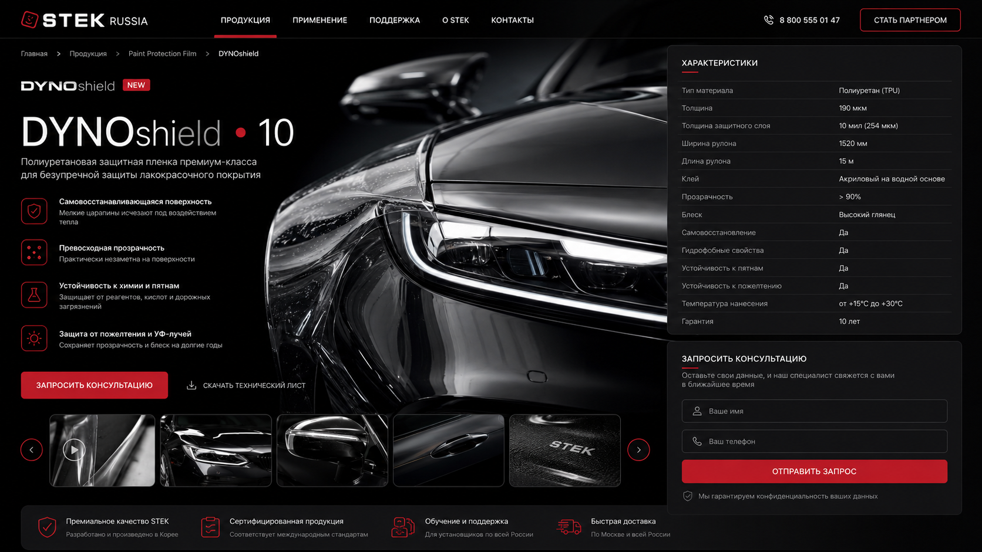Select the STEK film texture thumbnail

click(565, 451)
